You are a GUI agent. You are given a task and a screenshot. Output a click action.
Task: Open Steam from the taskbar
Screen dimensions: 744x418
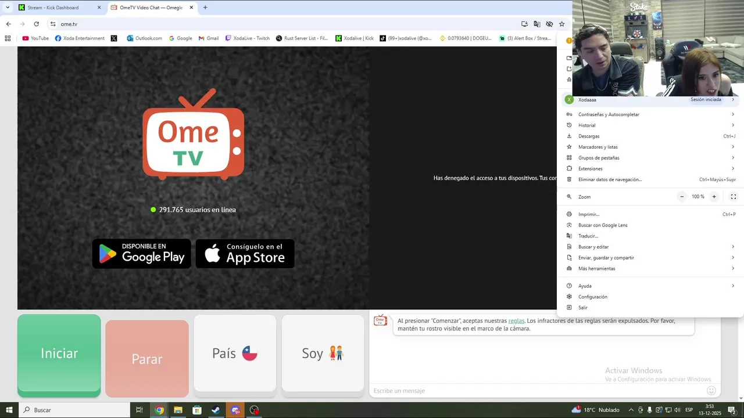tap(216, 410)
